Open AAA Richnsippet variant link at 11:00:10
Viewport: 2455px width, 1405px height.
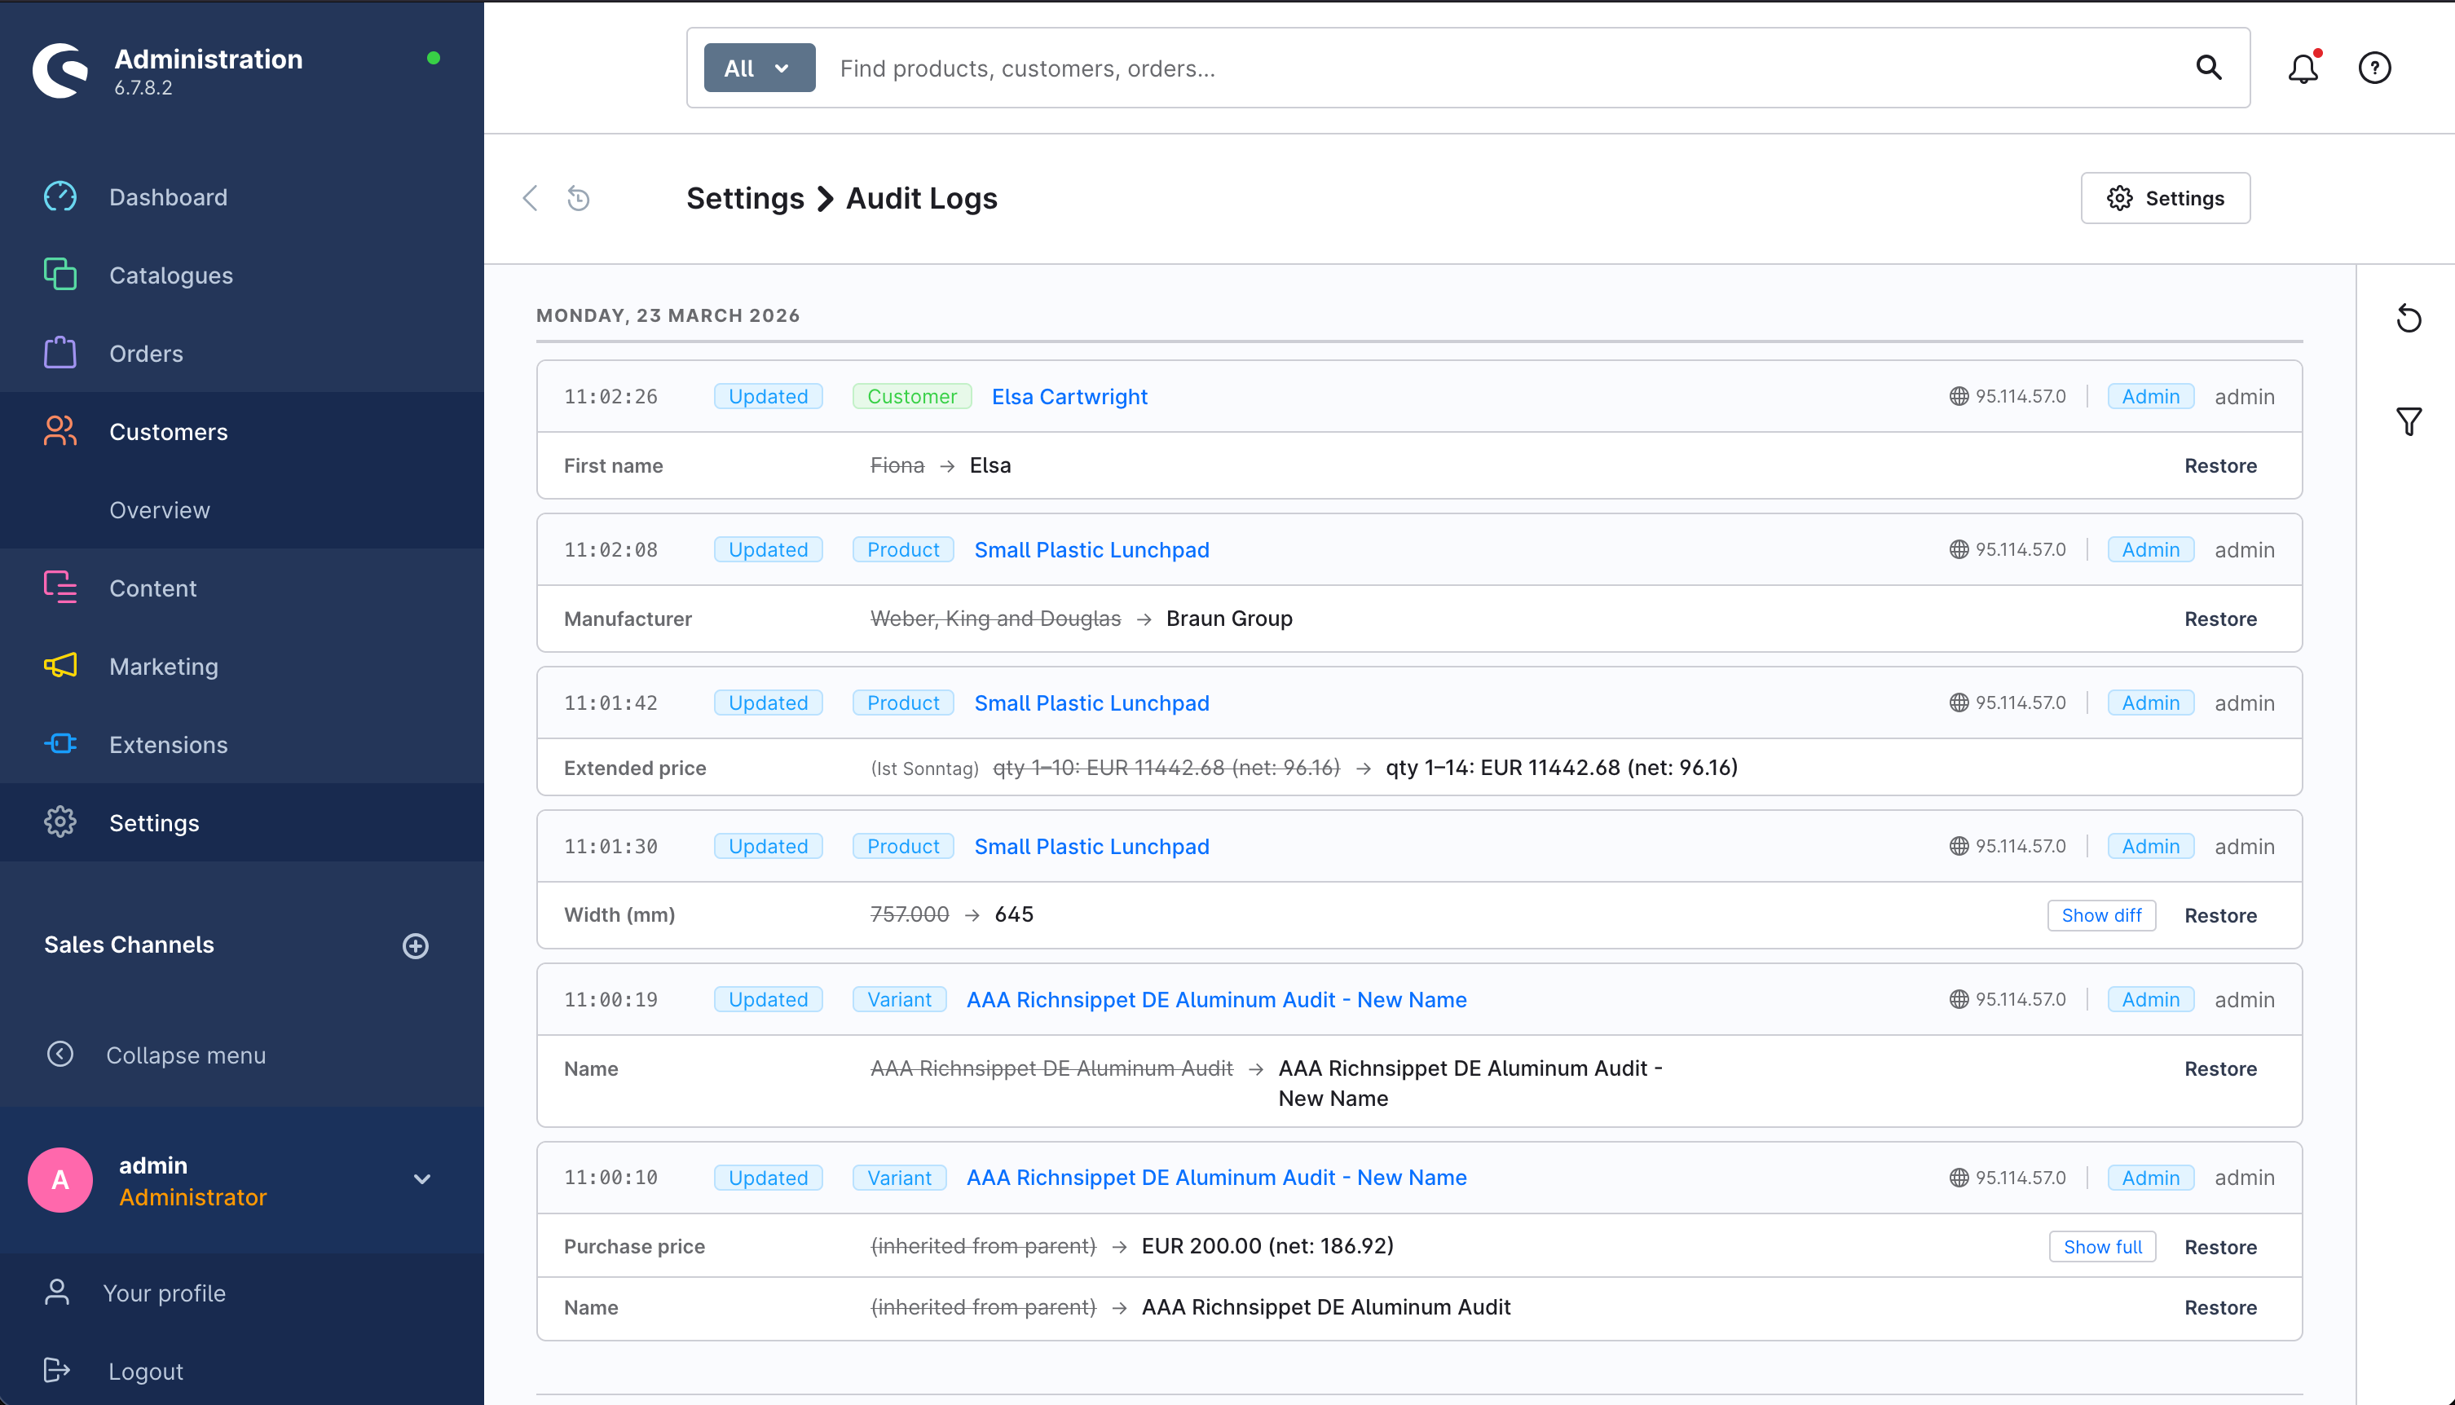pos(1216,1178)
